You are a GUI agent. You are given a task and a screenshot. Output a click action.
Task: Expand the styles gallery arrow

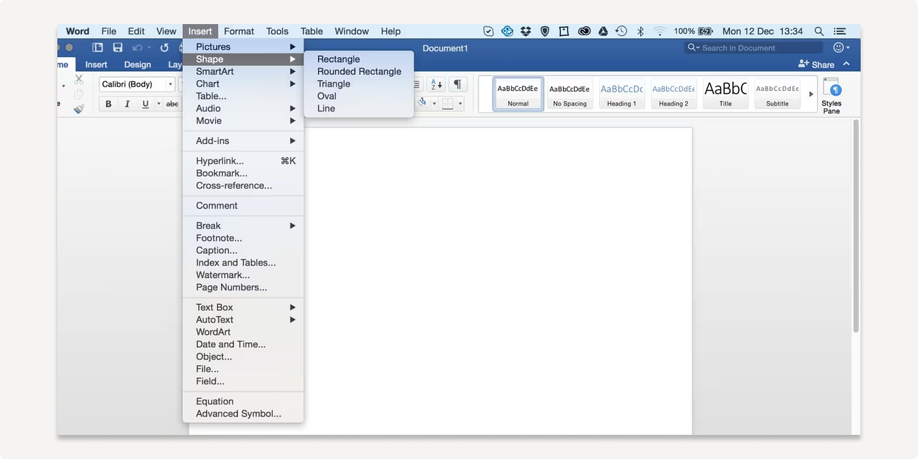point(811,93)
